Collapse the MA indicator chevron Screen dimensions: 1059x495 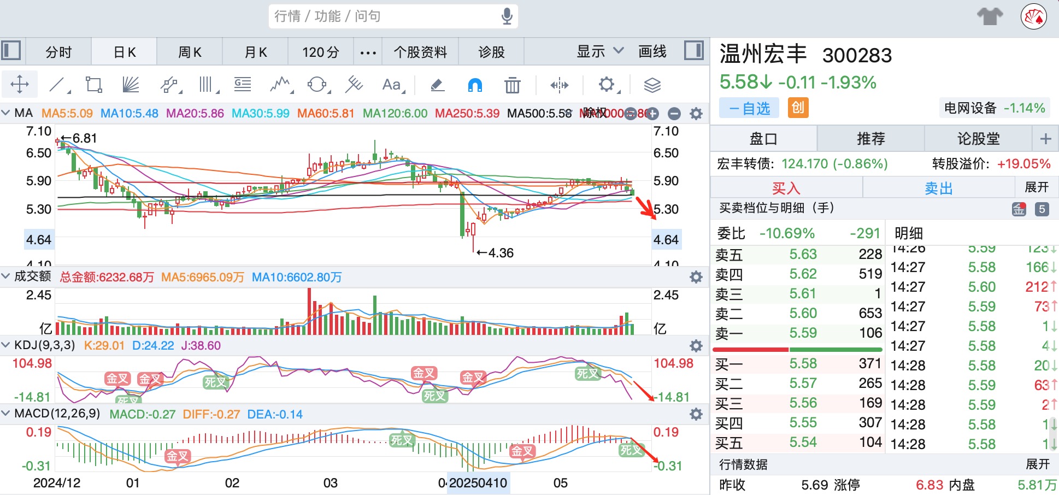pyautogui.click(x=6, y=113)
